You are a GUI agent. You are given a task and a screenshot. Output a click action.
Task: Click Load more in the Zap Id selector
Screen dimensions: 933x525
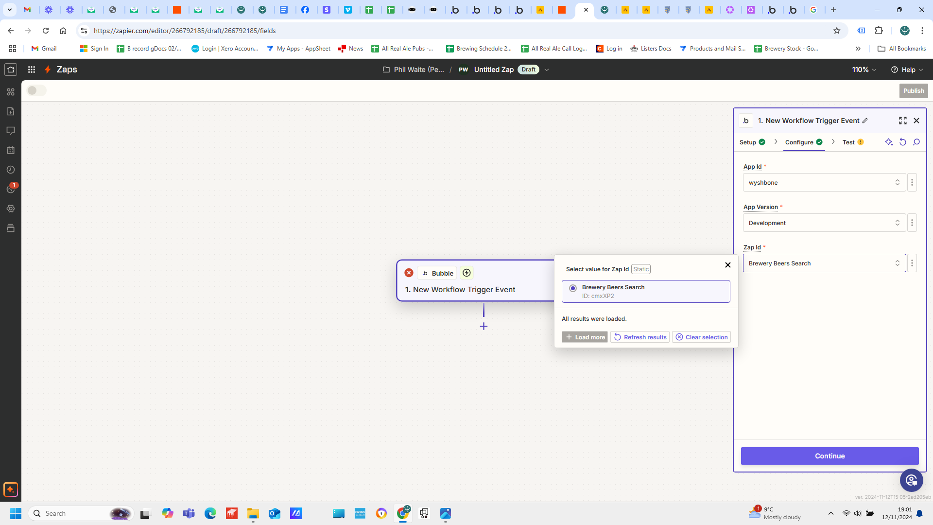(585, 336)
